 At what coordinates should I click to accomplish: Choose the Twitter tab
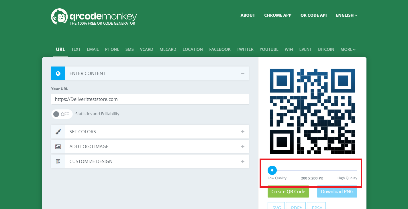pyautogui.click(x=245, y=49)
